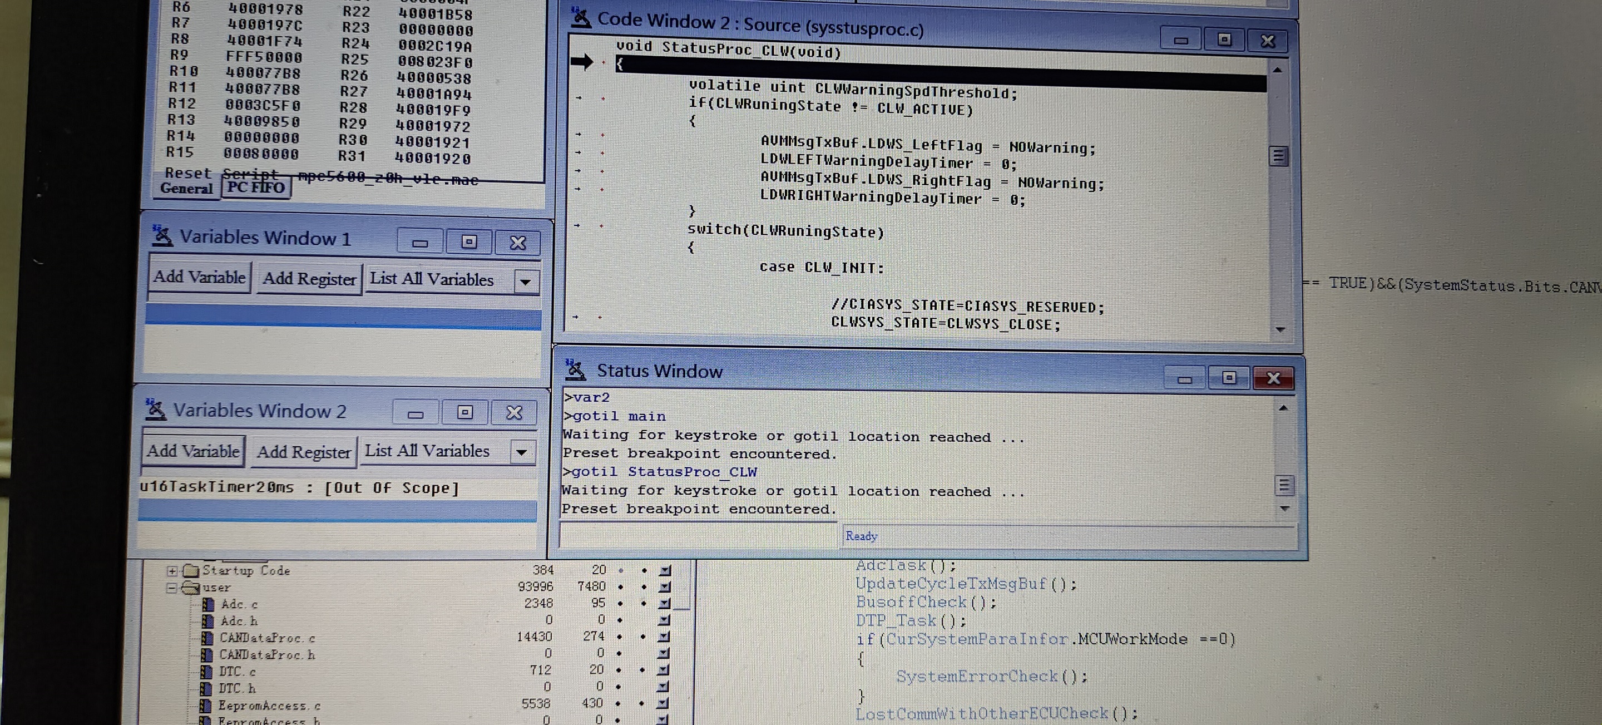The image size is (1602, 725).
Task: Collapse the user tree node
Action: point(172,587)
